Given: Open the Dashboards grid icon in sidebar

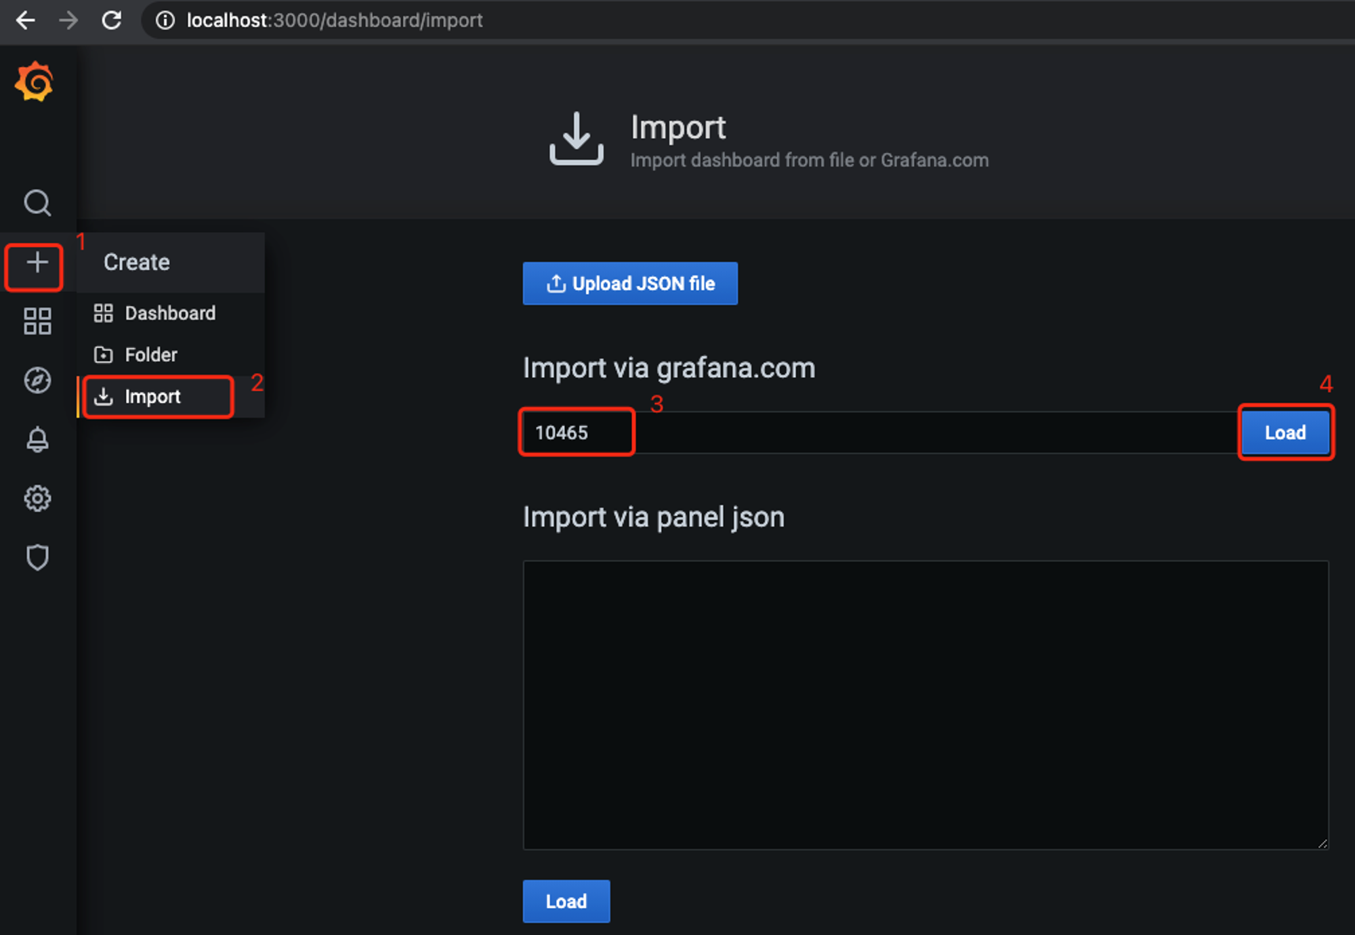Looking at the screenshot, I should pos(37,321).
